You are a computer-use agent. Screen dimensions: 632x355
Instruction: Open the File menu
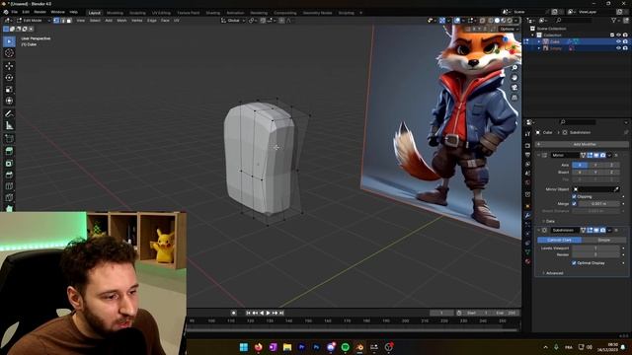click(14, 12)
